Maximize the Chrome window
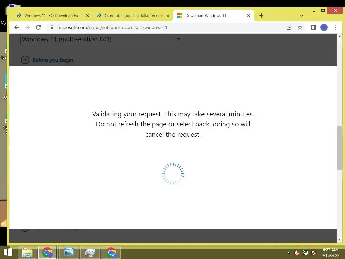Screen dimensions: 345x259 323,10
